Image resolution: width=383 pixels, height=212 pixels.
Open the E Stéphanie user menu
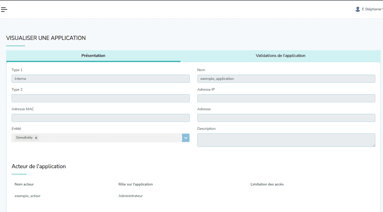371,9
